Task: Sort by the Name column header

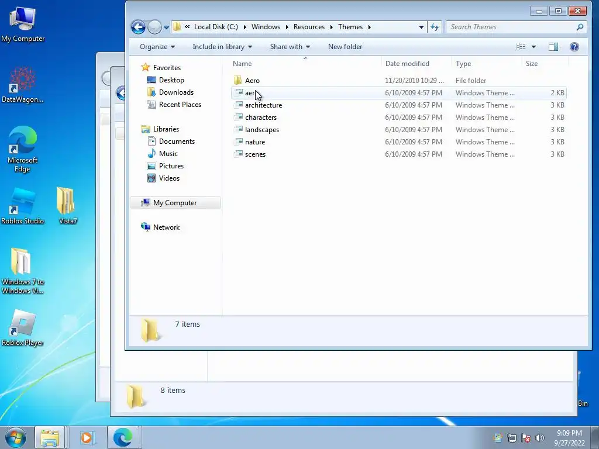Action: point(305,64)
